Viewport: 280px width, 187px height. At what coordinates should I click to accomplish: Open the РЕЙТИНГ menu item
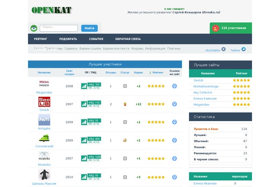(x=41, y=39)
